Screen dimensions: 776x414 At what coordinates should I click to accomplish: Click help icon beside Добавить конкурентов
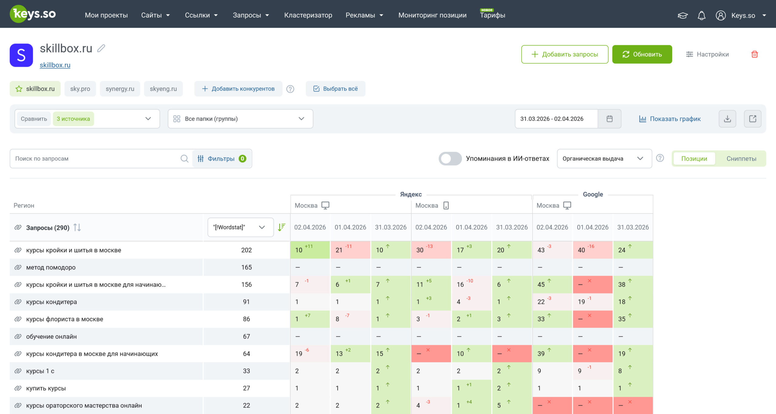point(290,89)
